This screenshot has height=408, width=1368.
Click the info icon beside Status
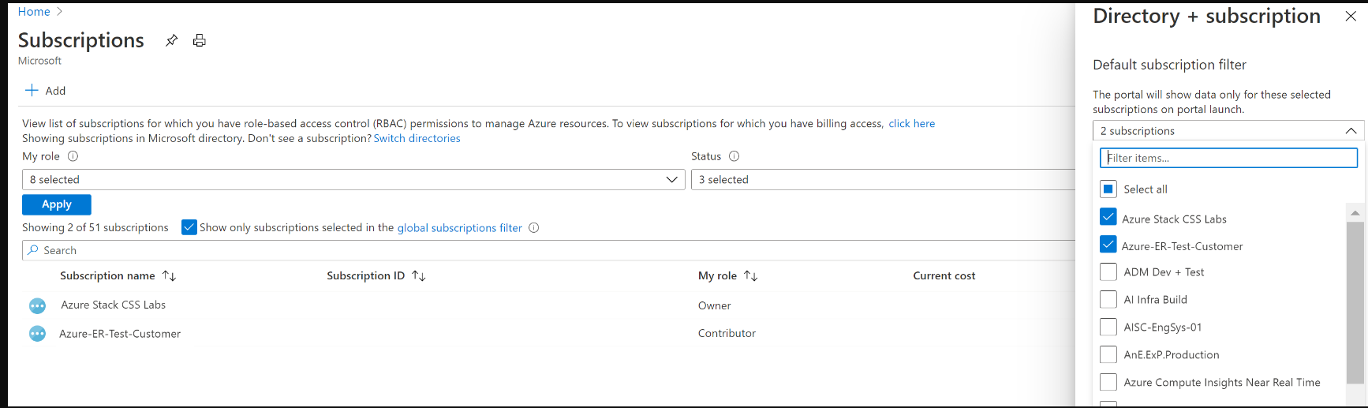pyautogui.click(x=734, y=156)
